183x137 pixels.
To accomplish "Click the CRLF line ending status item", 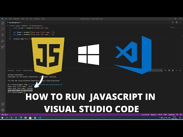I will [x=165, y=115].
